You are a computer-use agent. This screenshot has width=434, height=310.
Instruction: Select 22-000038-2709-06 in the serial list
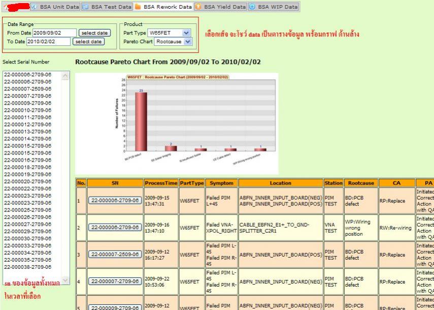[x=28, y=267]
